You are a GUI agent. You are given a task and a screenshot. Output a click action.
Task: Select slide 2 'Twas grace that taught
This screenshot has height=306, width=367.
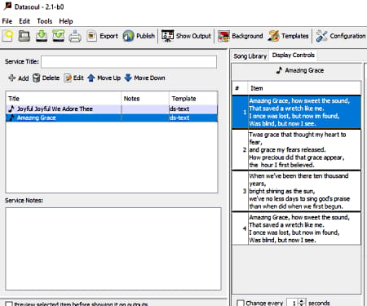pos(296,150)
